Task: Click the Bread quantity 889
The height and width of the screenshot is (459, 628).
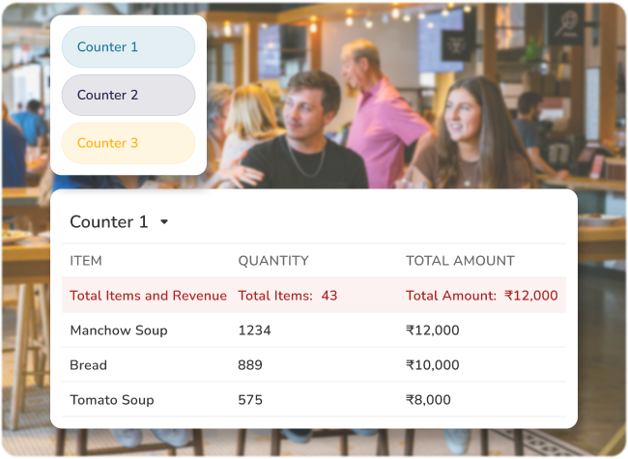Action: point(251,365)
